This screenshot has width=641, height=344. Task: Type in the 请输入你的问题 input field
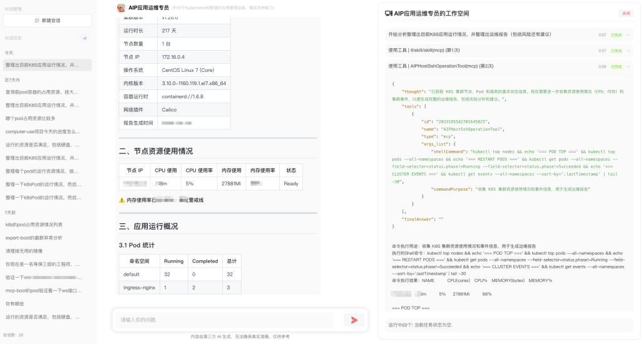pyautogui.click(x=227, y=320)
